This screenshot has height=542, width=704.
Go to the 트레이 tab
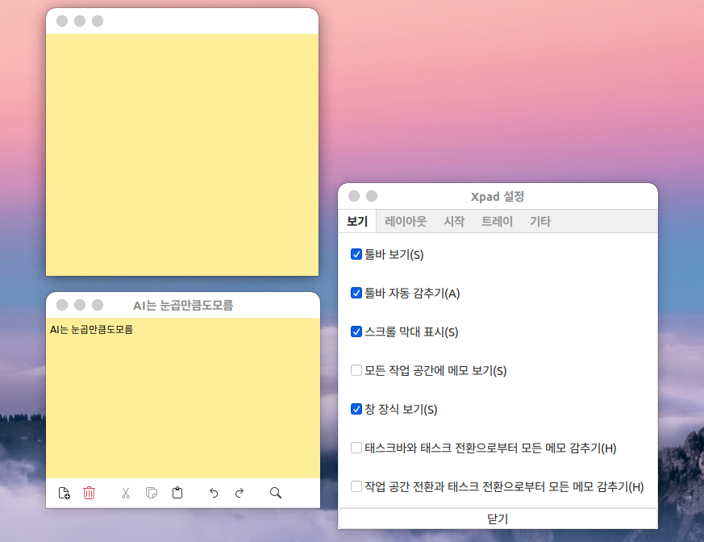tap(497, 221)
